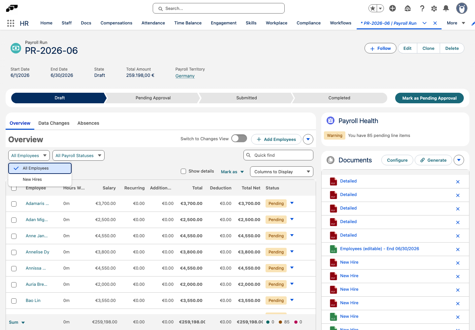Remove the Employees (editable) document
This screenshot has width=475, height=330.
[x=458, y=249]
